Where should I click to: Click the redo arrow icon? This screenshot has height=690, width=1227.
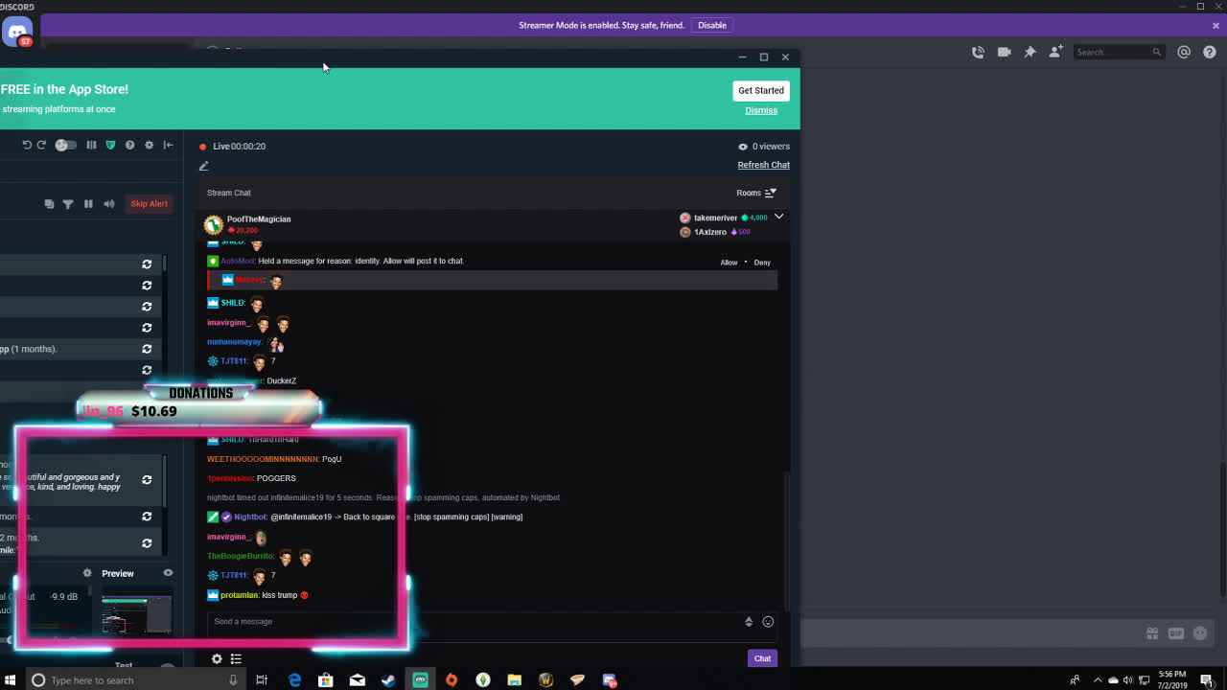[41, 145]
